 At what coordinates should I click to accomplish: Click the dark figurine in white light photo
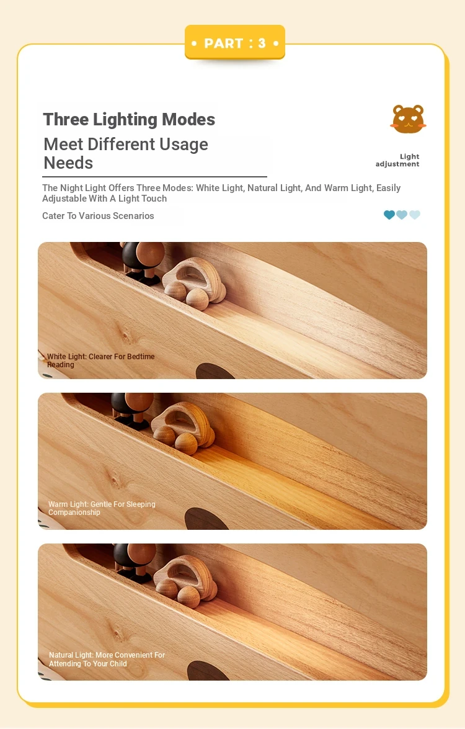[142, 262]
